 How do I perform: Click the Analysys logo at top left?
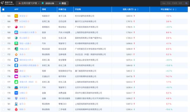(7, 3)
